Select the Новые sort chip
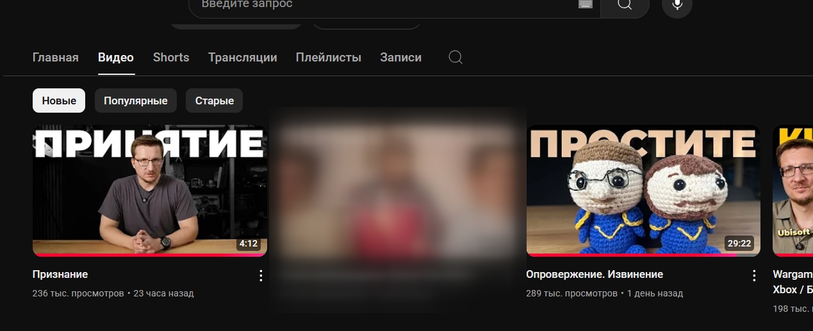Viewport: 813px width, 331px height. [59, 101]
